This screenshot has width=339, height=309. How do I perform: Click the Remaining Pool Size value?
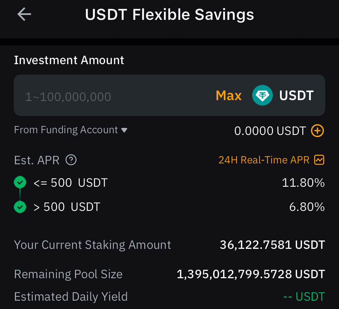[x=251, y=274]
